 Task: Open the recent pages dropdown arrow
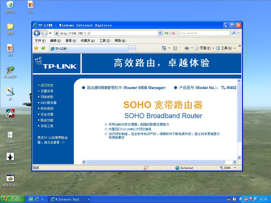[x=50, y=33]
